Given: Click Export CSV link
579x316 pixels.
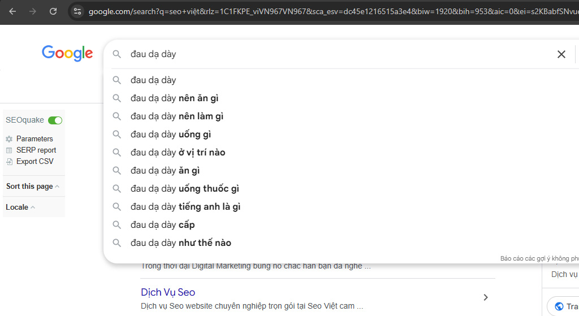Looking at the screenshot, I should click(x=34, y=161).
